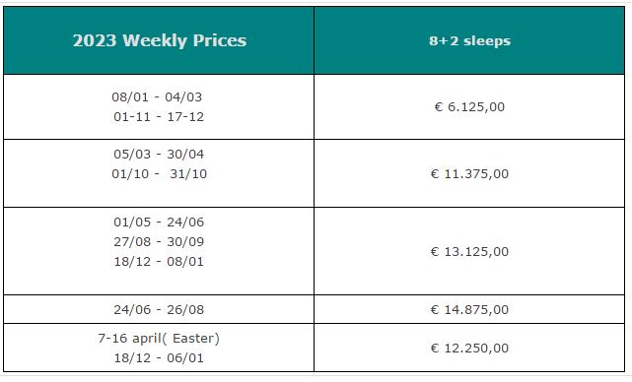Click the word Prices in table header

tap(220, 40)
